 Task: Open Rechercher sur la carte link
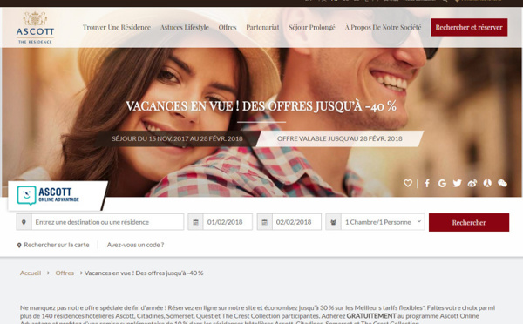[x=53, y=245]
